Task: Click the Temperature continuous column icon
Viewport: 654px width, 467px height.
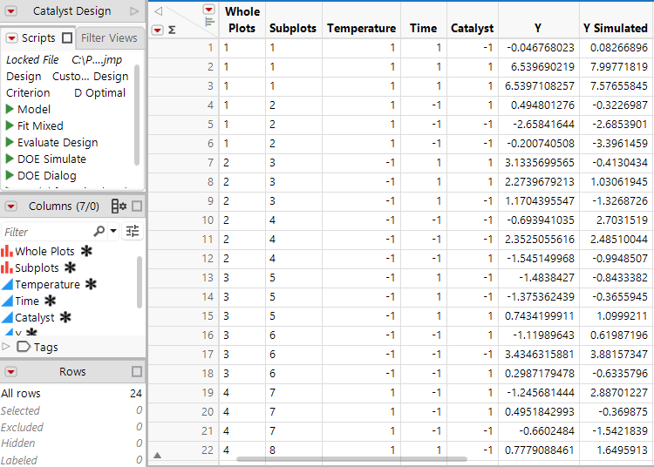Action: (x=7, y=284)
